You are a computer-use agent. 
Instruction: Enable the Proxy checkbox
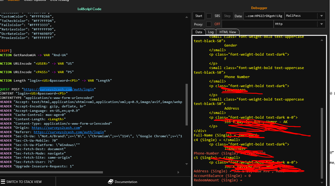(209, 24)
